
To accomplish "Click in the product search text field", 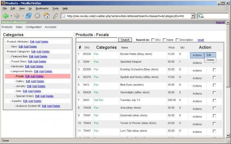I will (x=97, y=40).
